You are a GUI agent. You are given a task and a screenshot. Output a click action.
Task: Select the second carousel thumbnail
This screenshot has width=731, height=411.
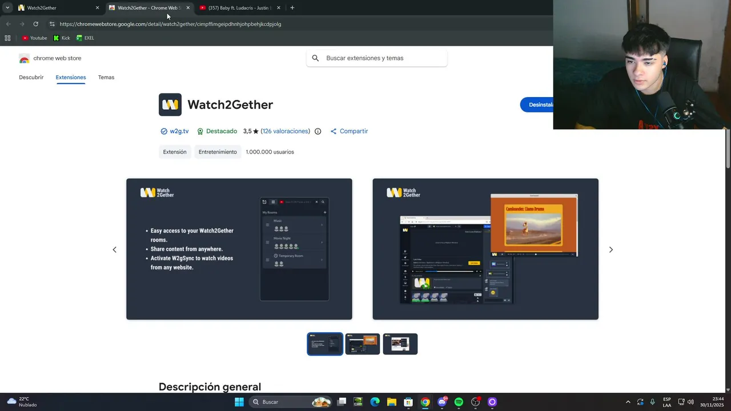363,344
